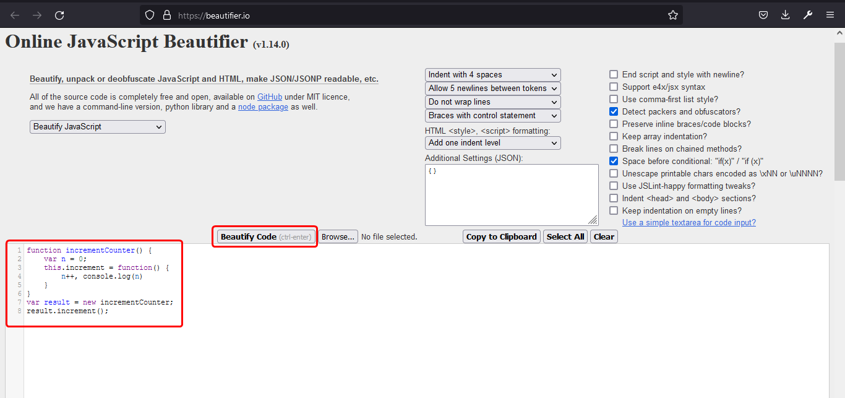Open the Do not wrap lines dropdown
The width and height of the screenshot is (845, 398).
493,102
